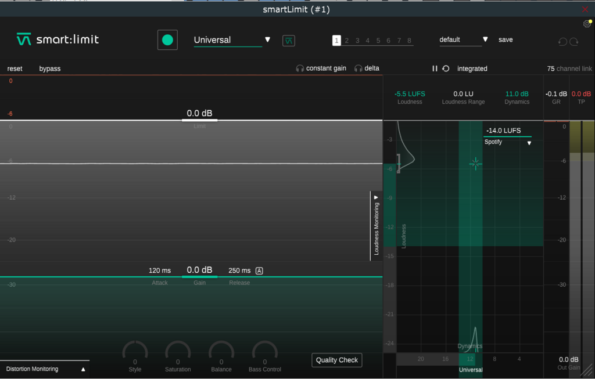595x379 pixels.
Task: Select state slot 3
Action: (x=357, y=41)
